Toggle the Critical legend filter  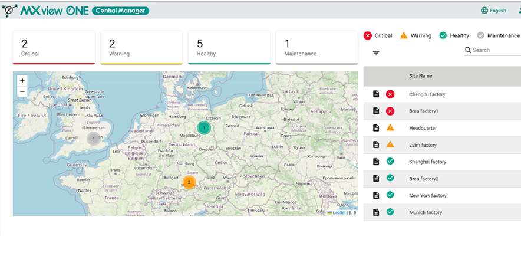pos(378,35)
